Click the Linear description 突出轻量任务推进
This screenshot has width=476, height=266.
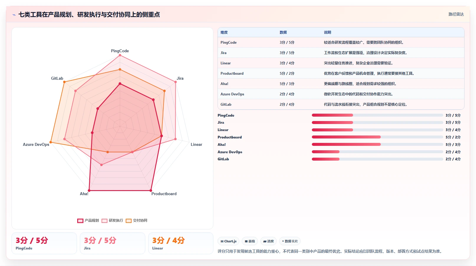click(x=358, y=63)
